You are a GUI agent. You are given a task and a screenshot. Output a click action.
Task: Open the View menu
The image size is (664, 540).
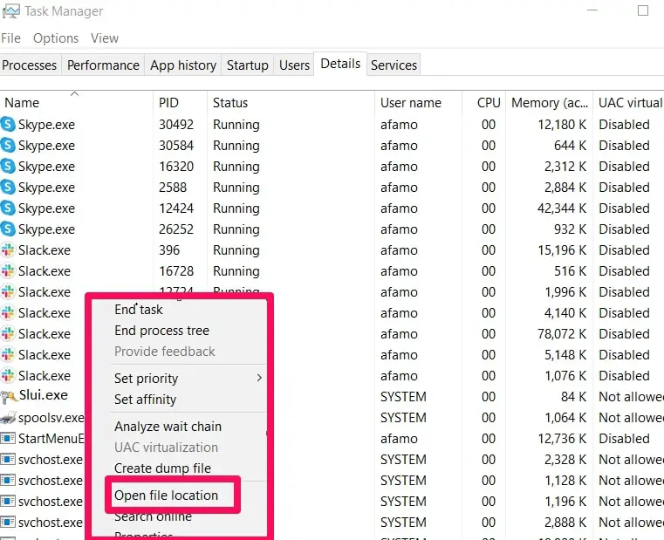(105, 38)
